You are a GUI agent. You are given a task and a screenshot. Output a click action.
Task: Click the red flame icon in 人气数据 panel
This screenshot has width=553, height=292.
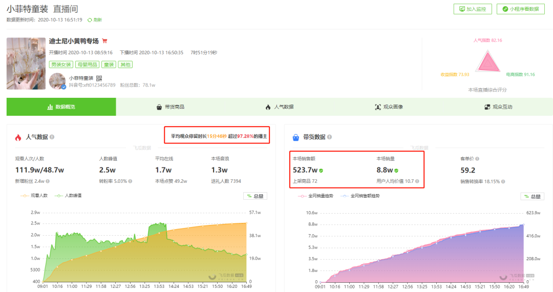18,137
